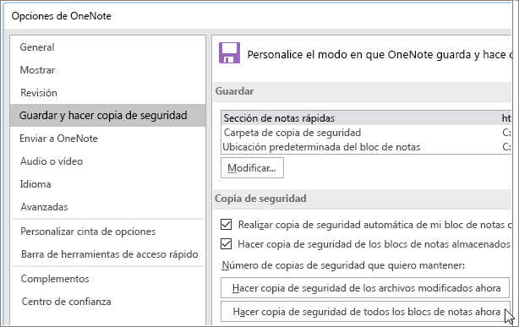Click Hacer copia de todos los blocs ahora

coord(365,312)
